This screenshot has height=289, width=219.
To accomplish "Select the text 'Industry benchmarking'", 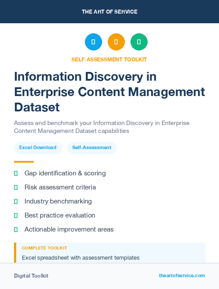I will point(58,201).
